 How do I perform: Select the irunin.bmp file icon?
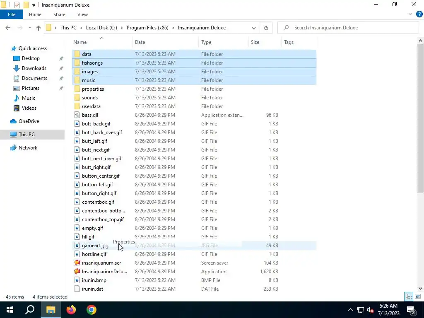pos(77,280)
